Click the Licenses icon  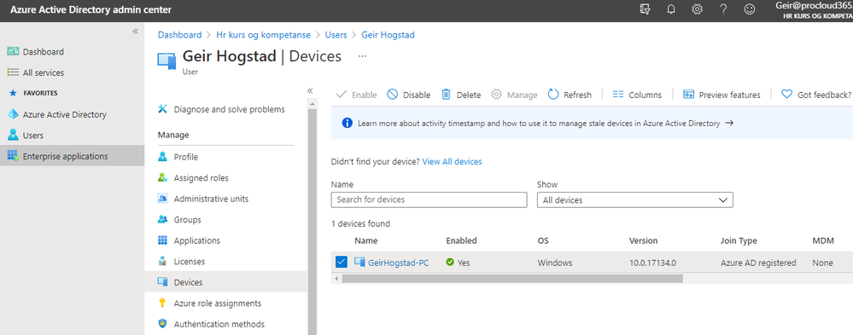162,261
